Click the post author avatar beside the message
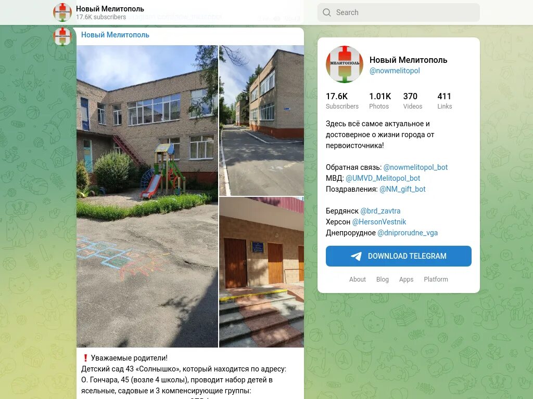Viewport: 533px width, 399px height. tap(62, 36)
